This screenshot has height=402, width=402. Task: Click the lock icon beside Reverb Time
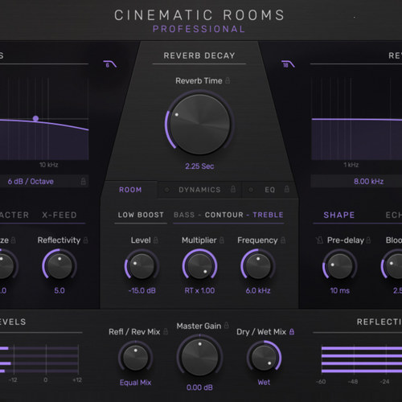coord(228,80)
